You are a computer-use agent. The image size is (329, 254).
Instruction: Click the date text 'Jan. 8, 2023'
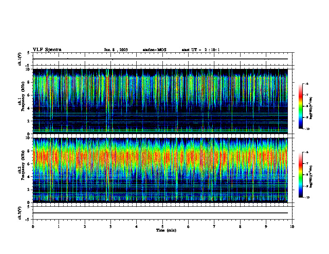coord(116,50)
